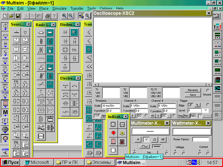Select the lamp bulb indicator
This screenshot has width=223, height=167.
(x=122, y=133)
